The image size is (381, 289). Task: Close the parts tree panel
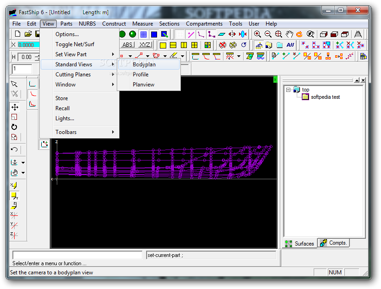coord(363,80)
